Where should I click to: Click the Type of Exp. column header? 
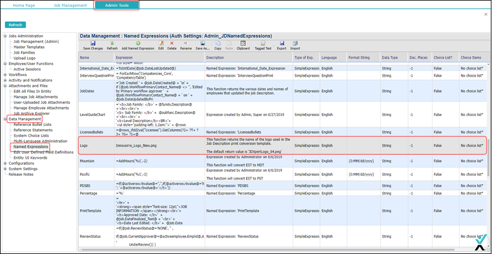tap(306, 58)
